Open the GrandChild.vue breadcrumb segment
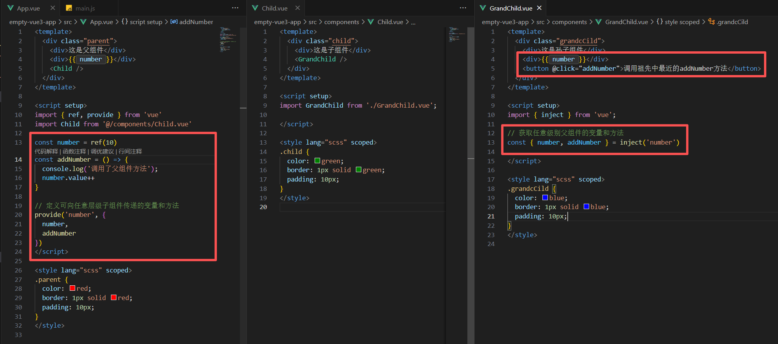This screenshot has height=344, width=778. [x=627, y=22]
